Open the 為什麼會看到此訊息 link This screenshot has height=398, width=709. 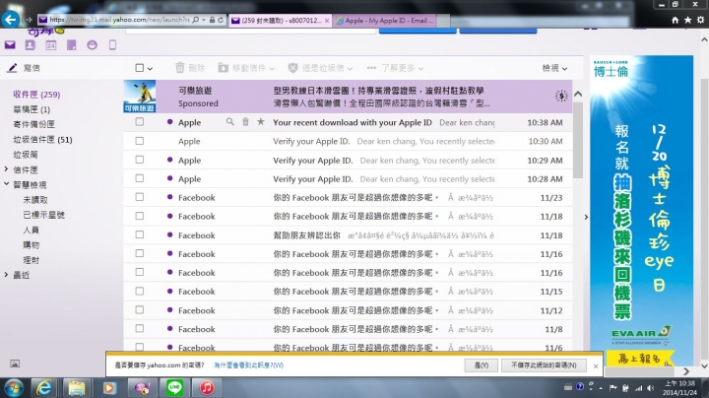pyautogui.click(x=249, y=365)
